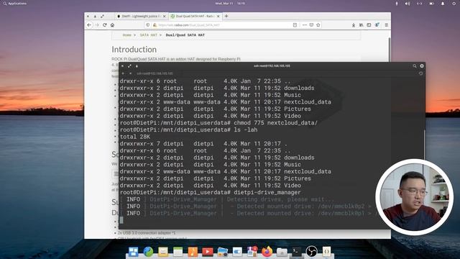Bookmark this page with the star icon
The height and width of the screenshot is (259, 460).
[318, 25]
